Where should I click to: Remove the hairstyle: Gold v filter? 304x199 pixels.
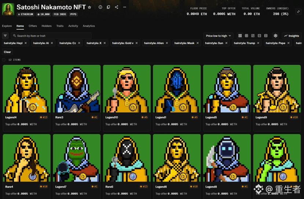pyautogui.click(x=136, y=43)
